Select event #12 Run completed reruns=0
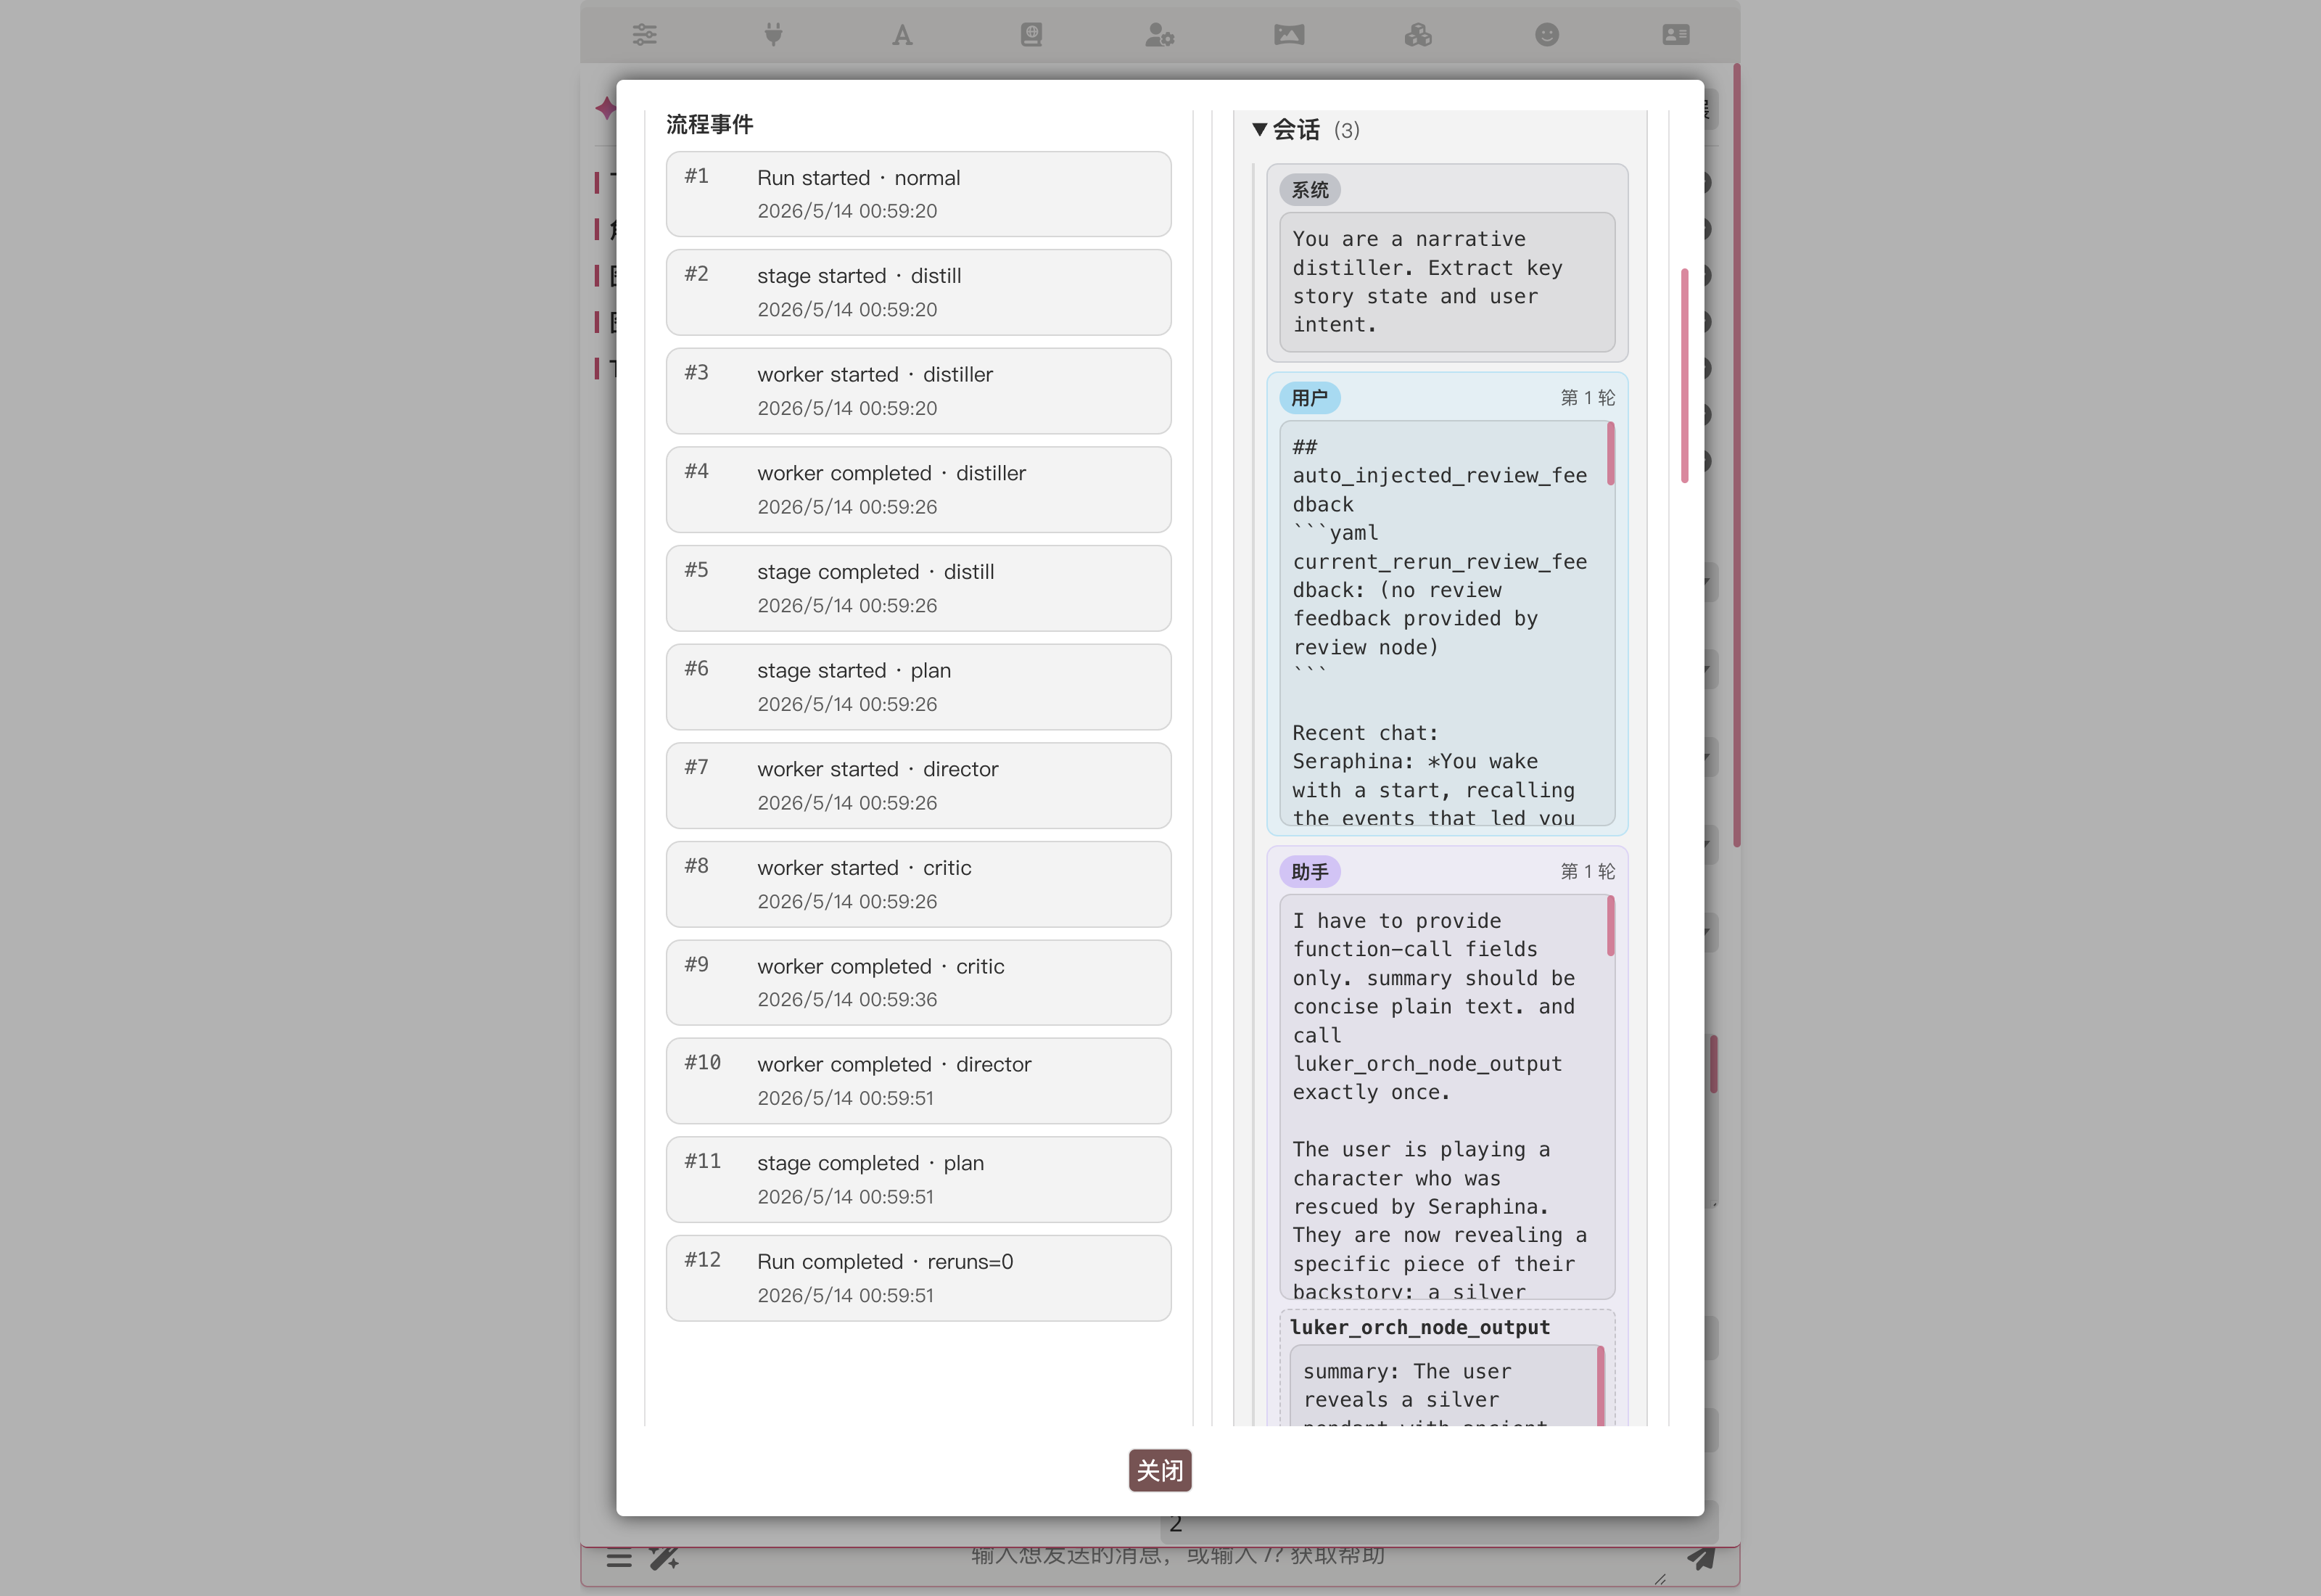Image resolution: width=2321 pixels, height=1596 pixels. pos(918,1278)
